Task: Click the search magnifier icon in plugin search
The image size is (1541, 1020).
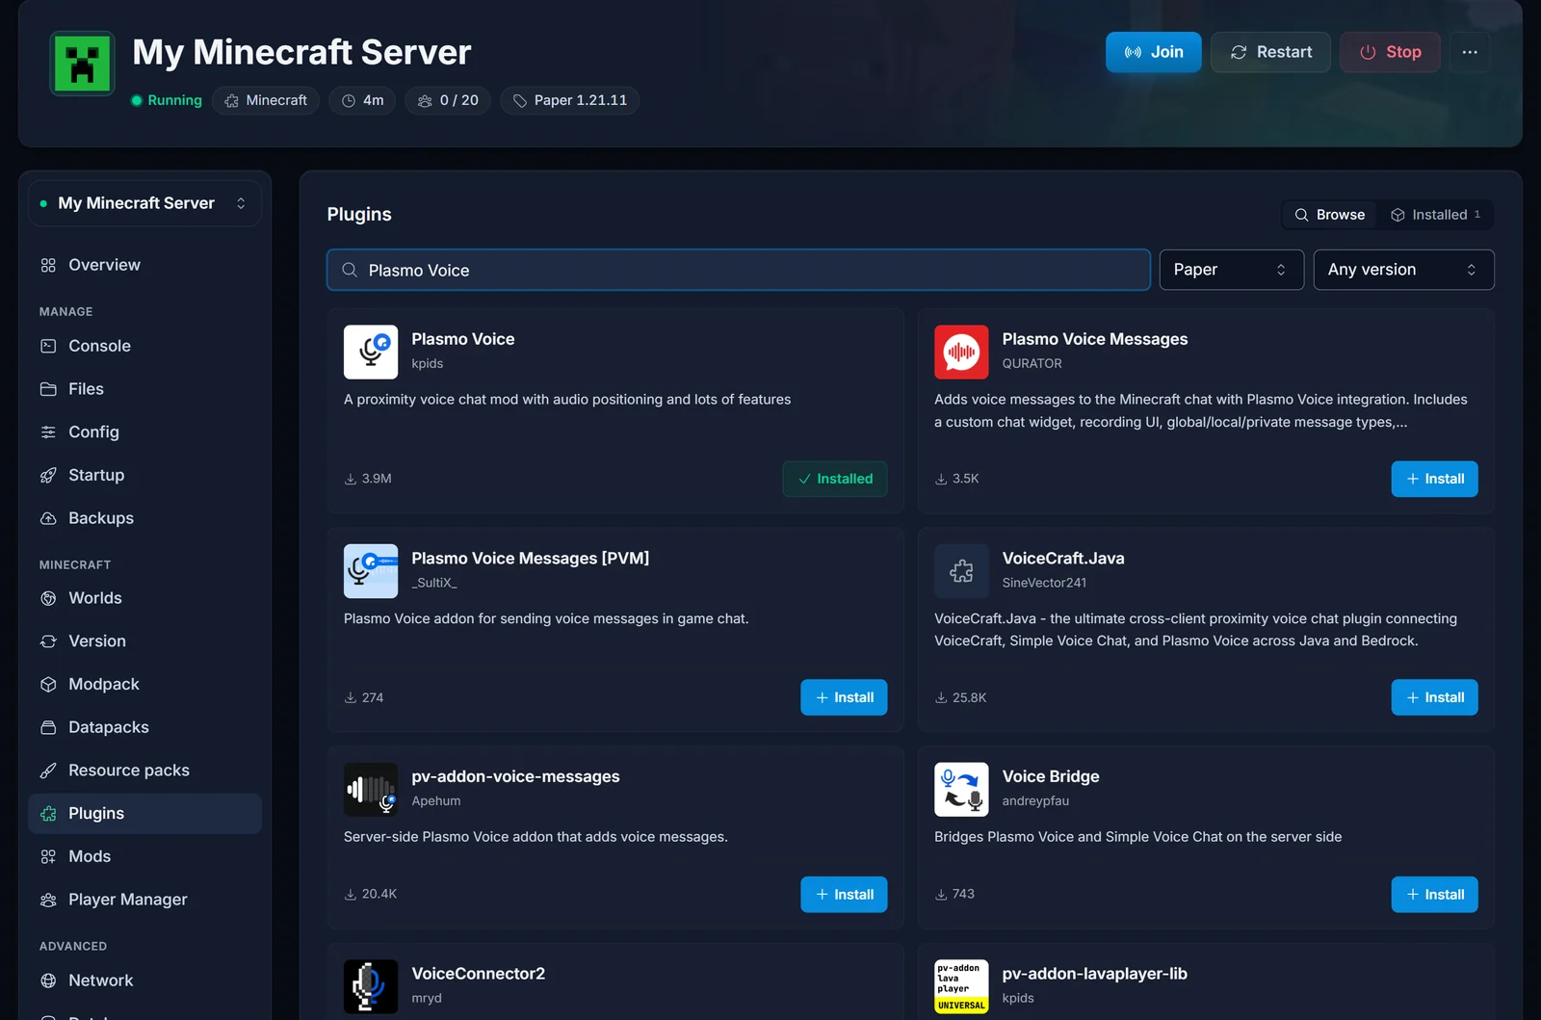Action: pos(350,270)
